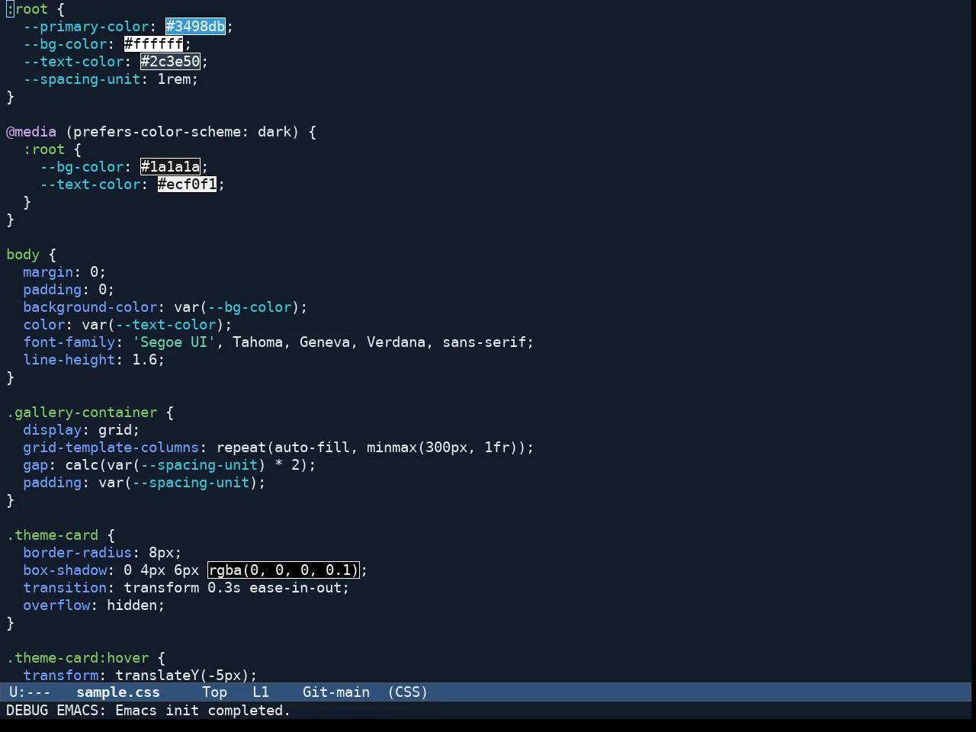Click the line-height property
The image size is (976, 732).
coord(69,360)
